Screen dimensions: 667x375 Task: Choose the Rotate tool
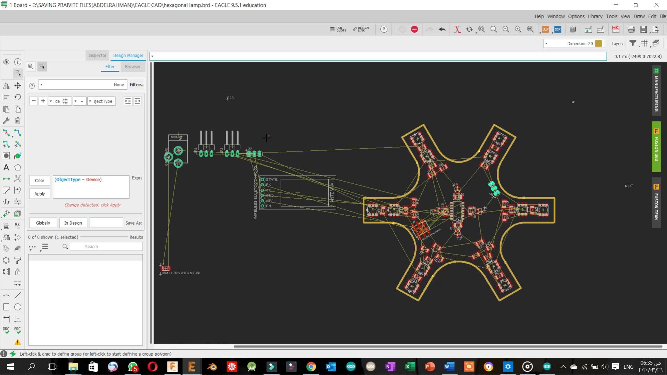click(x=18, y=97)
